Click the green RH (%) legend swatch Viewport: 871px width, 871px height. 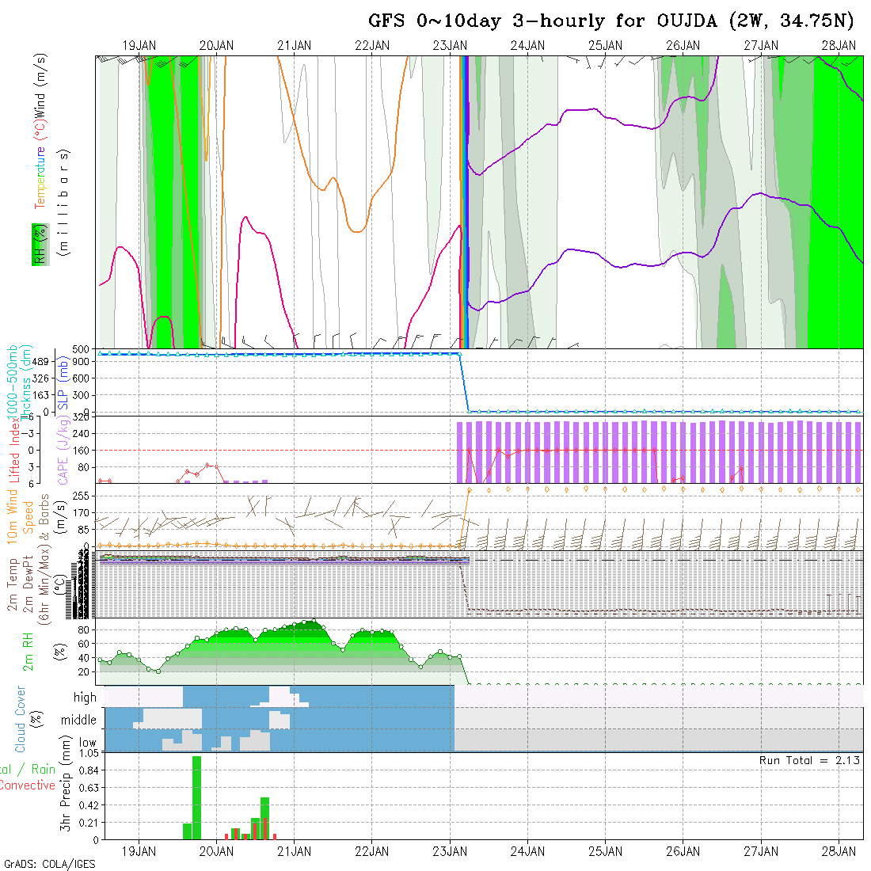(x=37, y=244)
